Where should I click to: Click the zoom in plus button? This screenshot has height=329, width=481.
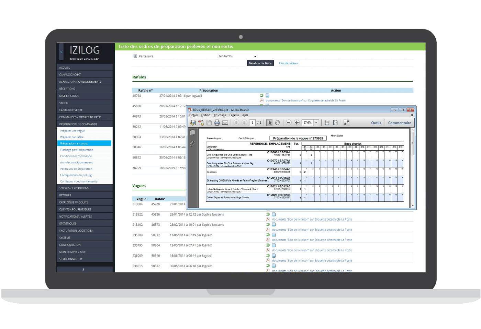pyautogui.click(x=297, y=123)
